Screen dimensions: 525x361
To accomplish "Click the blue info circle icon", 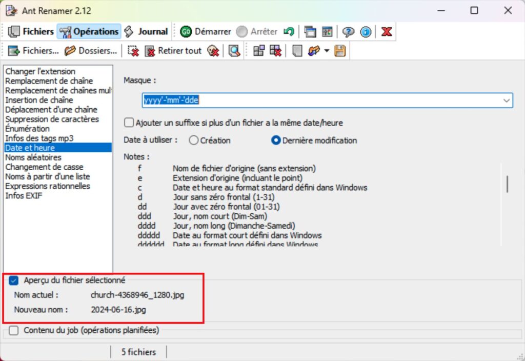I will tap(366, 31).
